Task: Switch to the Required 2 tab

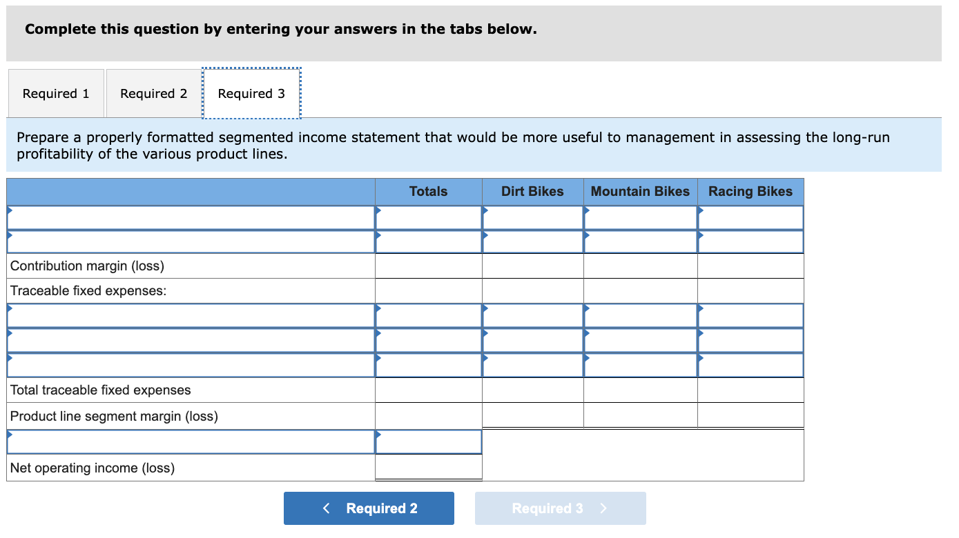Action: pyautogui.click(x=153, y=93)
